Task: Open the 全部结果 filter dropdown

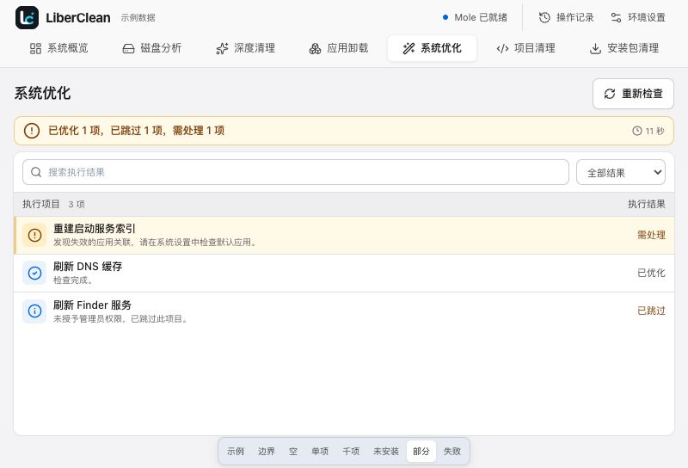Action: click(620, 172)
